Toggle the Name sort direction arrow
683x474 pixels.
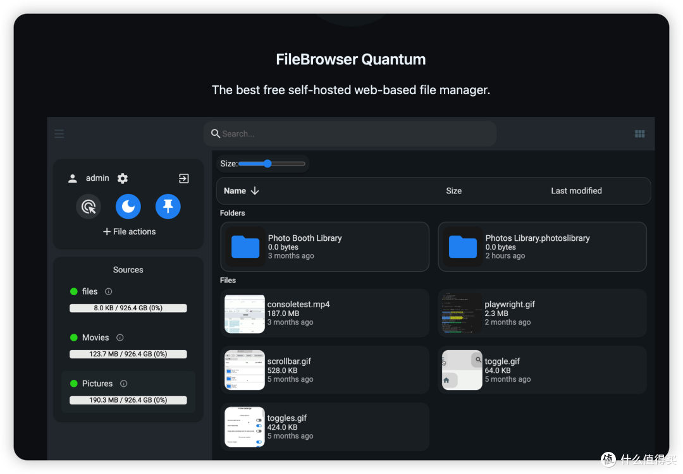tap(255, 191)
